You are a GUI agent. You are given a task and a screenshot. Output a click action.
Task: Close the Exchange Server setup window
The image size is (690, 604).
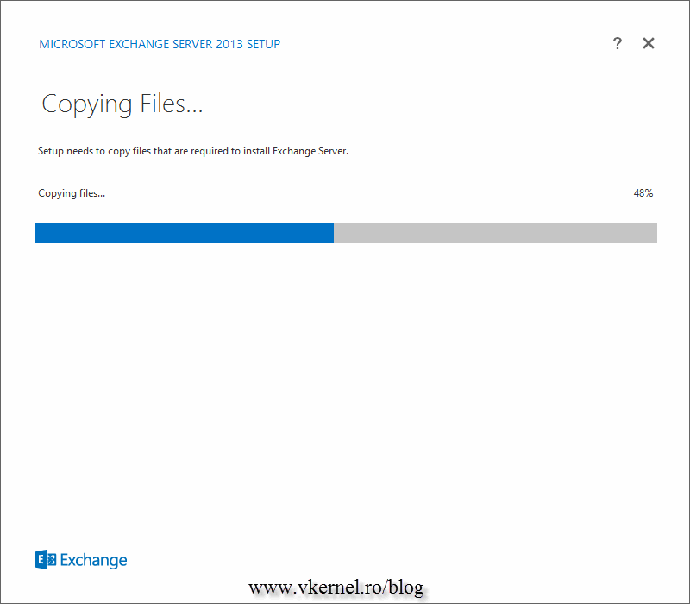[649, 43]
